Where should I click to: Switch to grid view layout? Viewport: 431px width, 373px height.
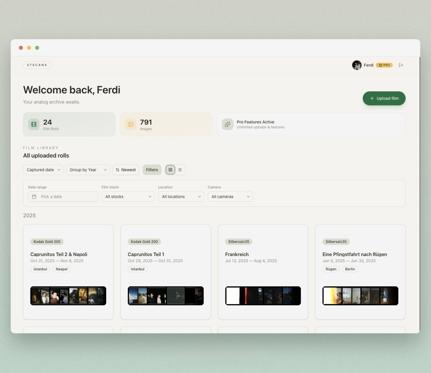coord(170,170)
